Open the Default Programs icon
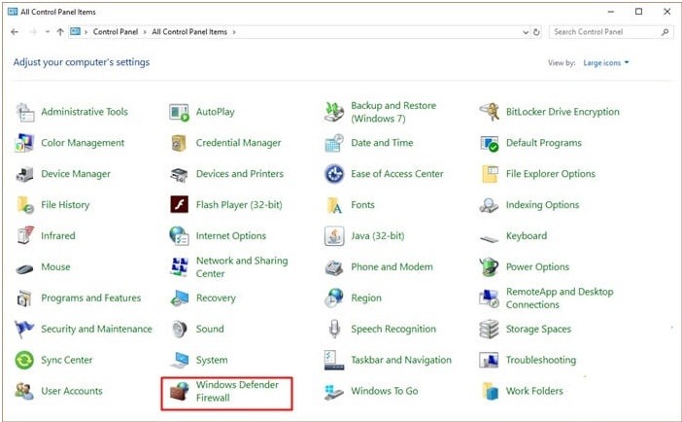 click(490, 143)
